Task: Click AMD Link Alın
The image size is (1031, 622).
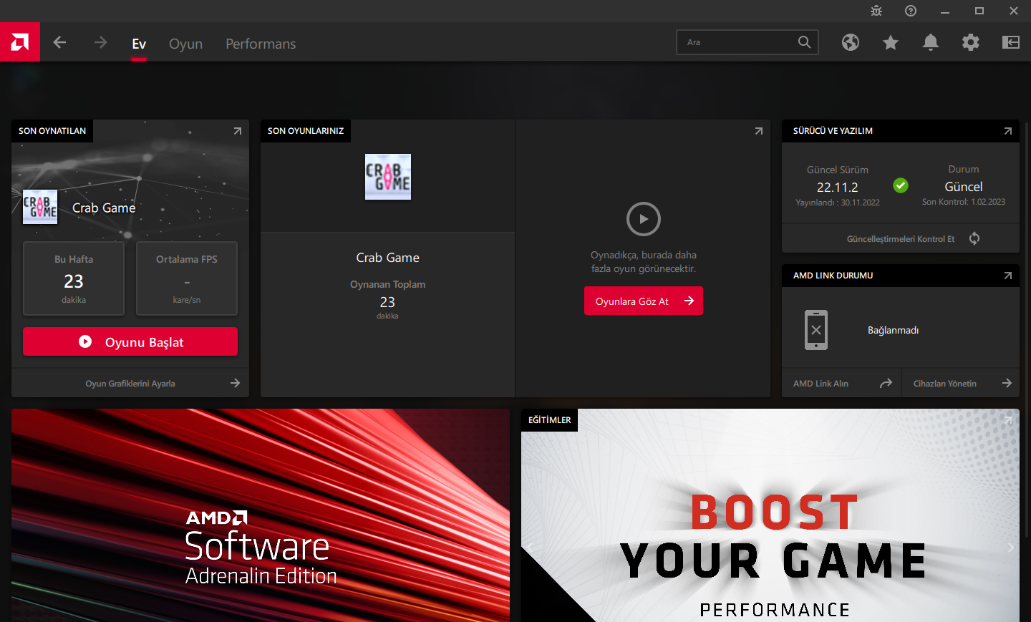Action: coord(842,383)
